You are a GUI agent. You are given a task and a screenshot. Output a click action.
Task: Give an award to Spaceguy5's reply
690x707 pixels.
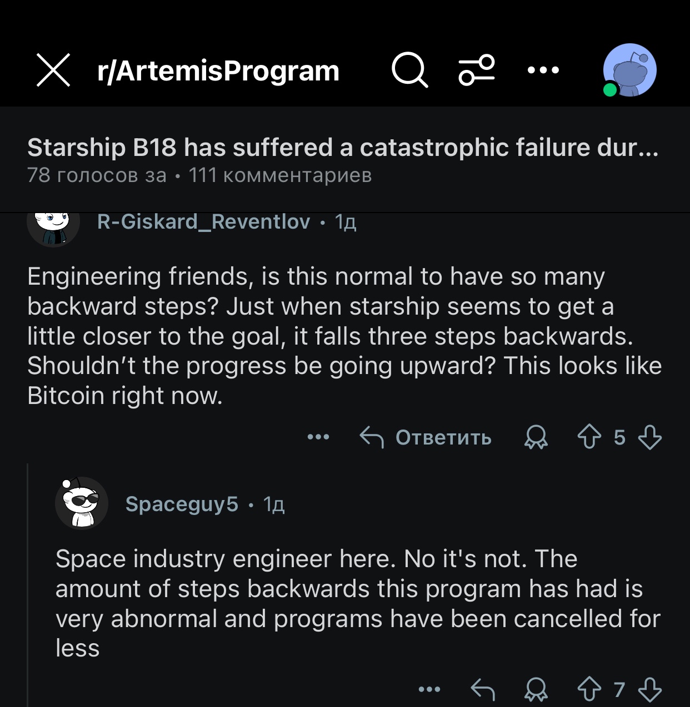[x=536, y=690]
